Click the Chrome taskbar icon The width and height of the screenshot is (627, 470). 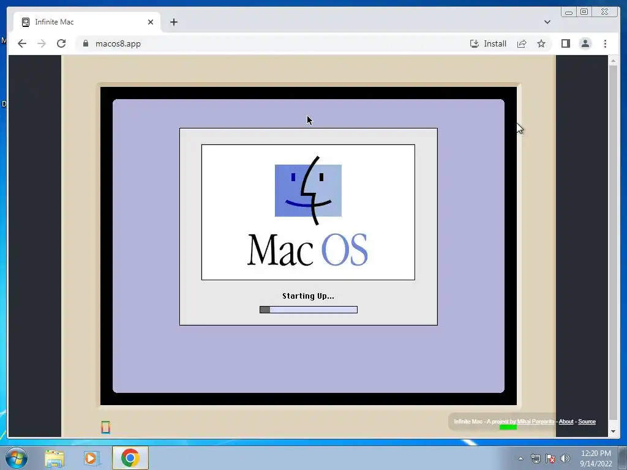tap(130, 458)
